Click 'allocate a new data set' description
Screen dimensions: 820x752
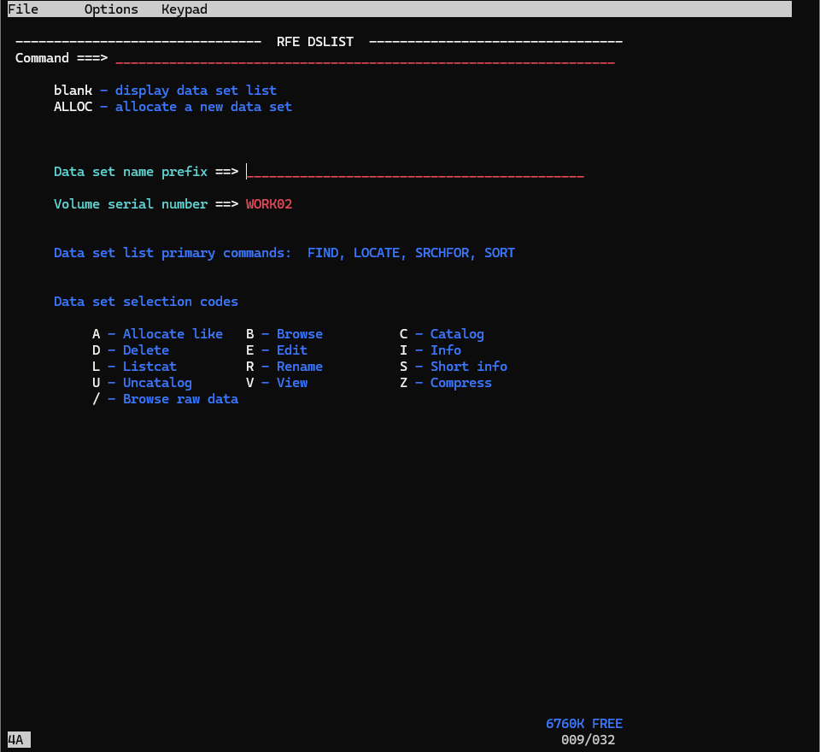203,107
